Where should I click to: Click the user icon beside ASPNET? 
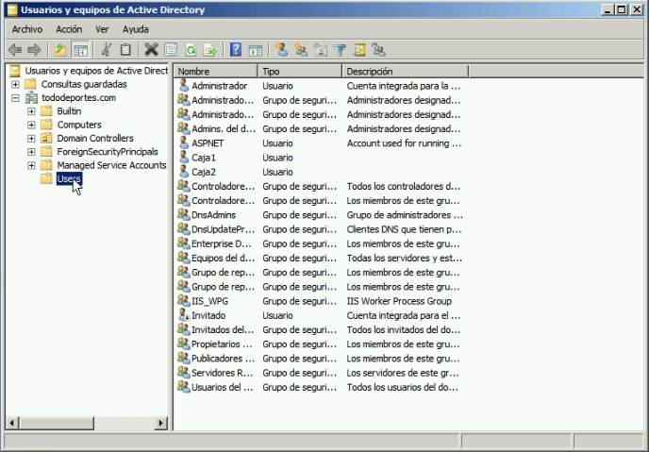(x=184, y=142)
